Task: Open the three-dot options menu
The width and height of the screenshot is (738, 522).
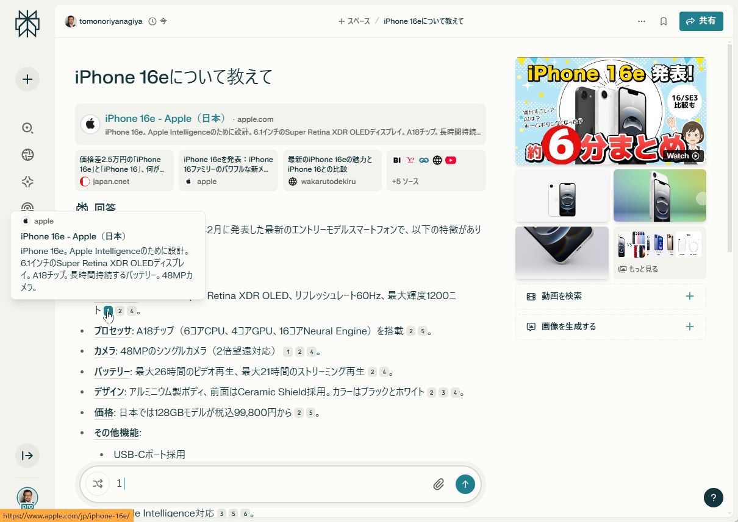Action: pyautogui.click(x=642, y=21)
